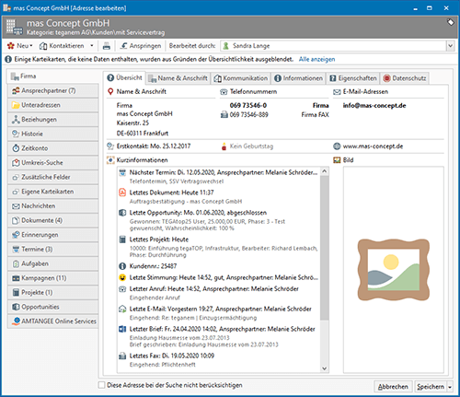Switch to the Datenschutz tab

[x=405, y=78]
